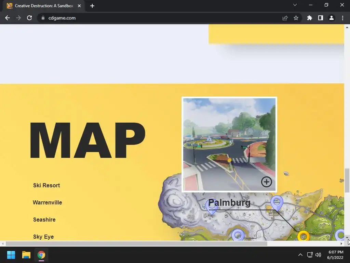350x263 pixels.
Task: Switch to Chrome in taskbar
Action: (41, 255)
